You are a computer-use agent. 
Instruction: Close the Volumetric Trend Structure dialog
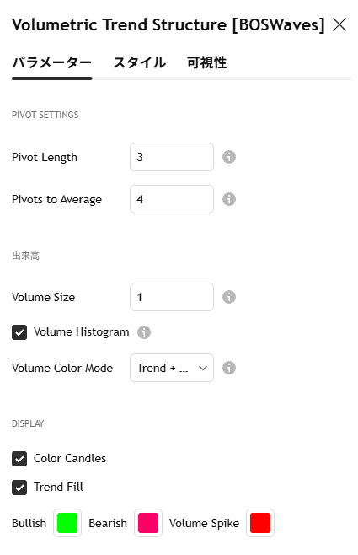339,24
